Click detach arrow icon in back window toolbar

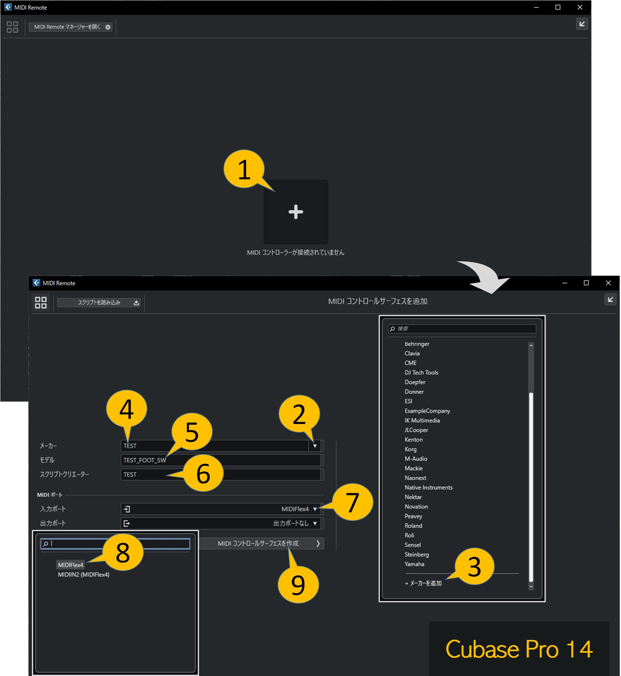[582, 24]
